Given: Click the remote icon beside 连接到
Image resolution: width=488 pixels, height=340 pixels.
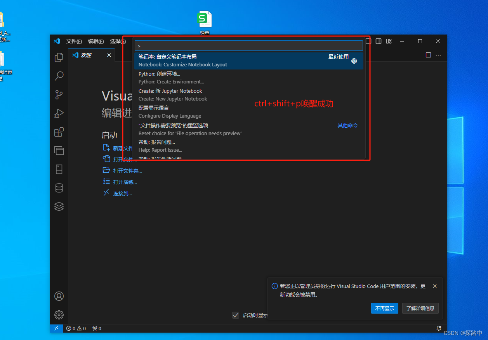Looking at the screenshot, I should click(106, 193).
